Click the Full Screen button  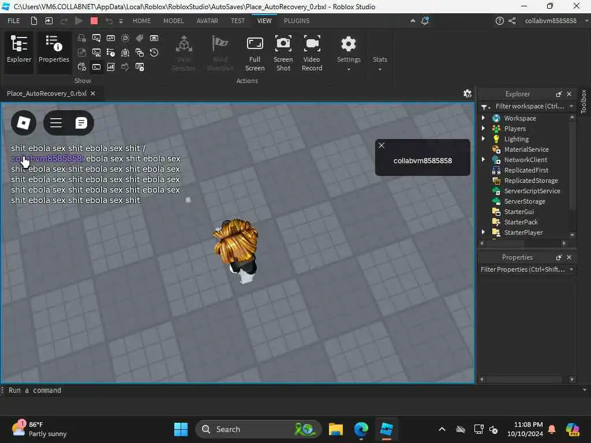(255, 53)
